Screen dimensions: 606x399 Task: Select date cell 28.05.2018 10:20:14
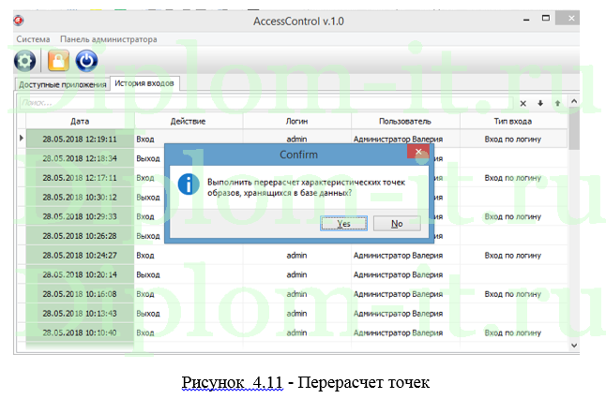coord(80,274)
